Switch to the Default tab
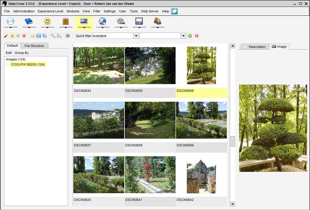The height and width of the screenshot is (210, 310). point(12,45)
